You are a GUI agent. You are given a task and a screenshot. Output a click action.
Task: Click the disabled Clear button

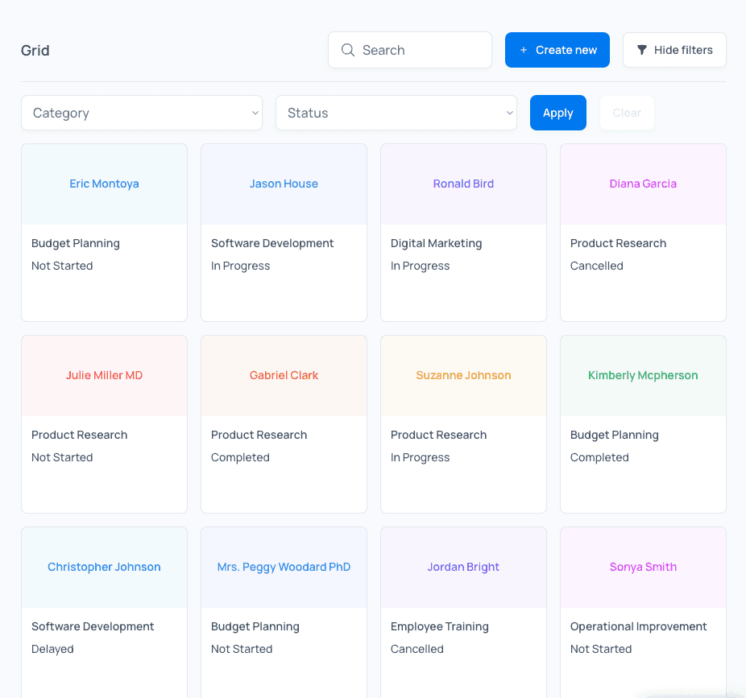pos(627,113)
